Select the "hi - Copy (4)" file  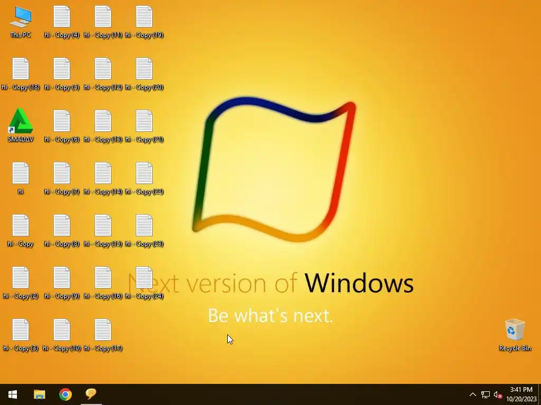coord(62,22)
